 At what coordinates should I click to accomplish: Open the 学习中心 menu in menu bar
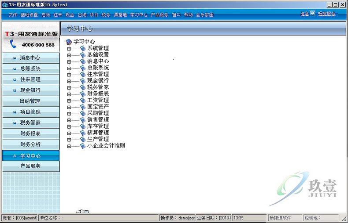coord(139,14)
